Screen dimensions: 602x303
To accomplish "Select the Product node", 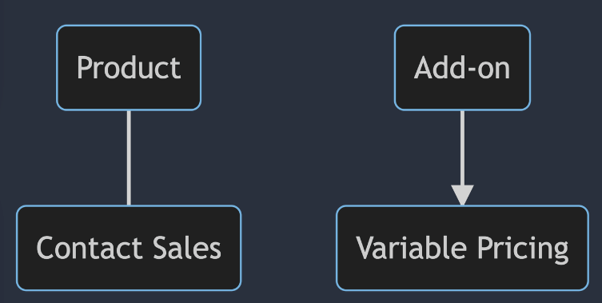I will tap(129, 68).
